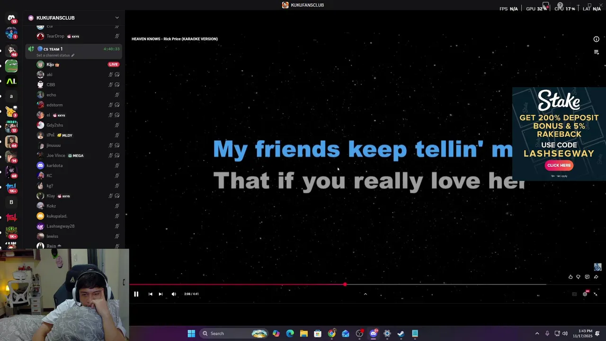Open the letter 'B' server icon

(x=11, y=202)
